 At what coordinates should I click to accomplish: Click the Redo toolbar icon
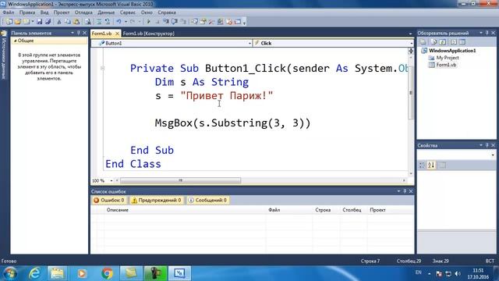pos(133,22)
